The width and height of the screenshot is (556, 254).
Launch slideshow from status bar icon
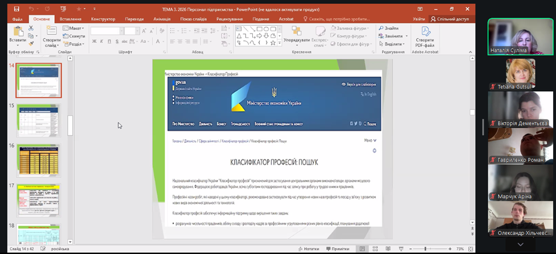pos(401,249)
